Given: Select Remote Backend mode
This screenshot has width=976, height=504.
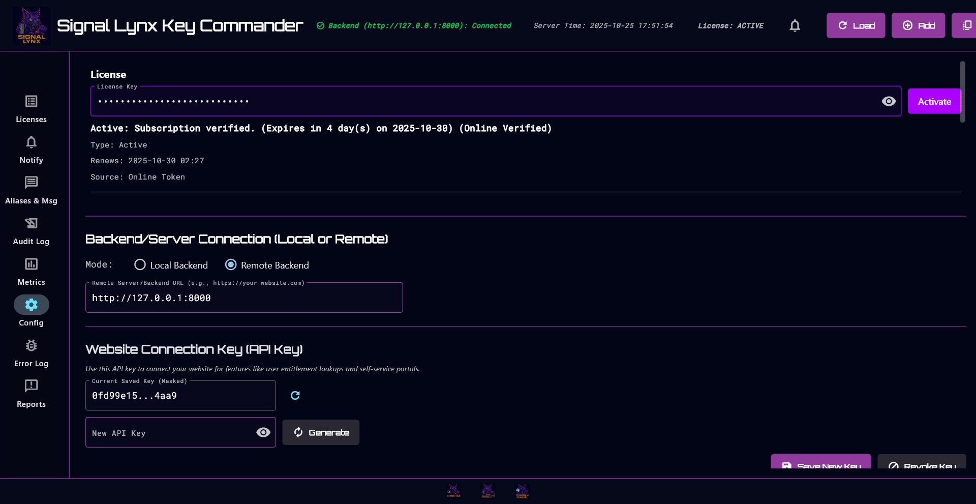Looking at the screenshot, I should 231,264.
